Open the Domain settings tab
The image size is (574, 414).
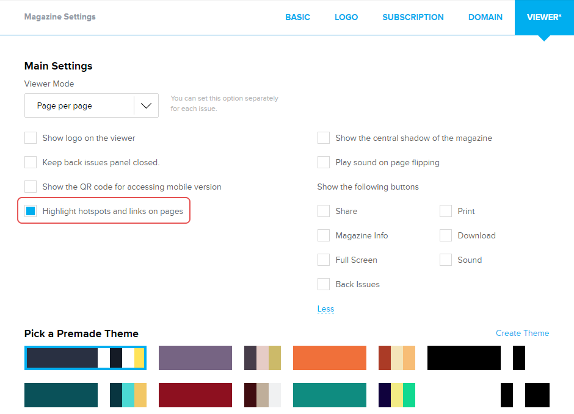(x=485, y=17)
